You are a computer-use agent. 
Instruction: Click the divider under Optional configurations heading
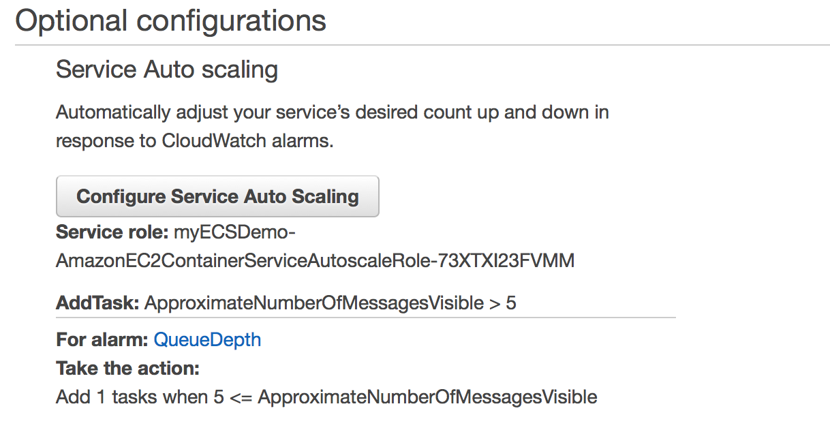pos(422,46)
